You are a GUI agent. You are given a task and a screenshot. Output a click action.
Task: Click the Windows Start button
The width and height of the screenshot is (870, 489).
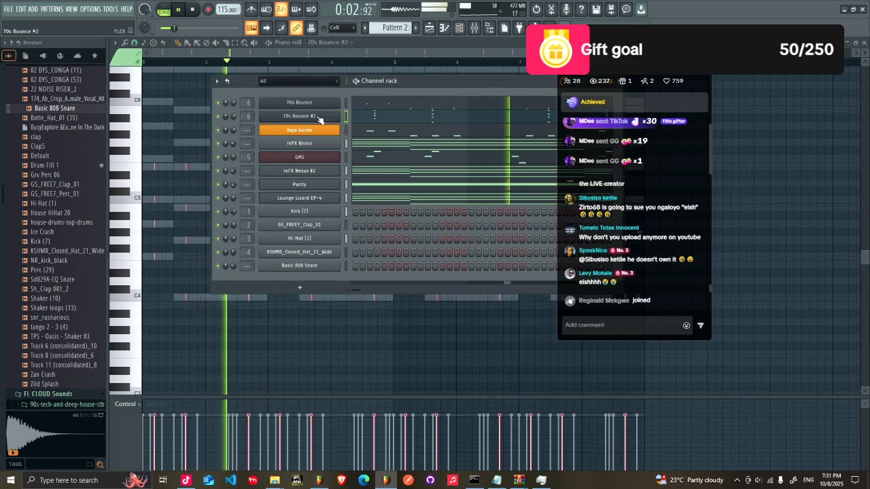(x=11, y=480)
